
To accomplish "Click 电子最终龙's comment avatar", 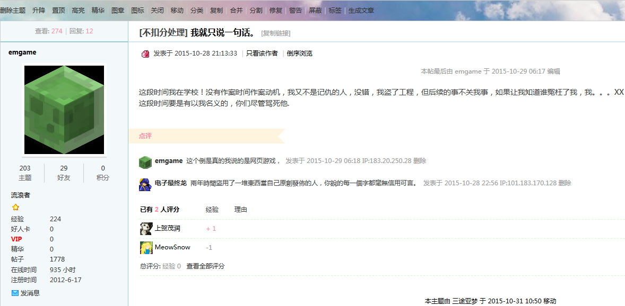I will point(145,185).
